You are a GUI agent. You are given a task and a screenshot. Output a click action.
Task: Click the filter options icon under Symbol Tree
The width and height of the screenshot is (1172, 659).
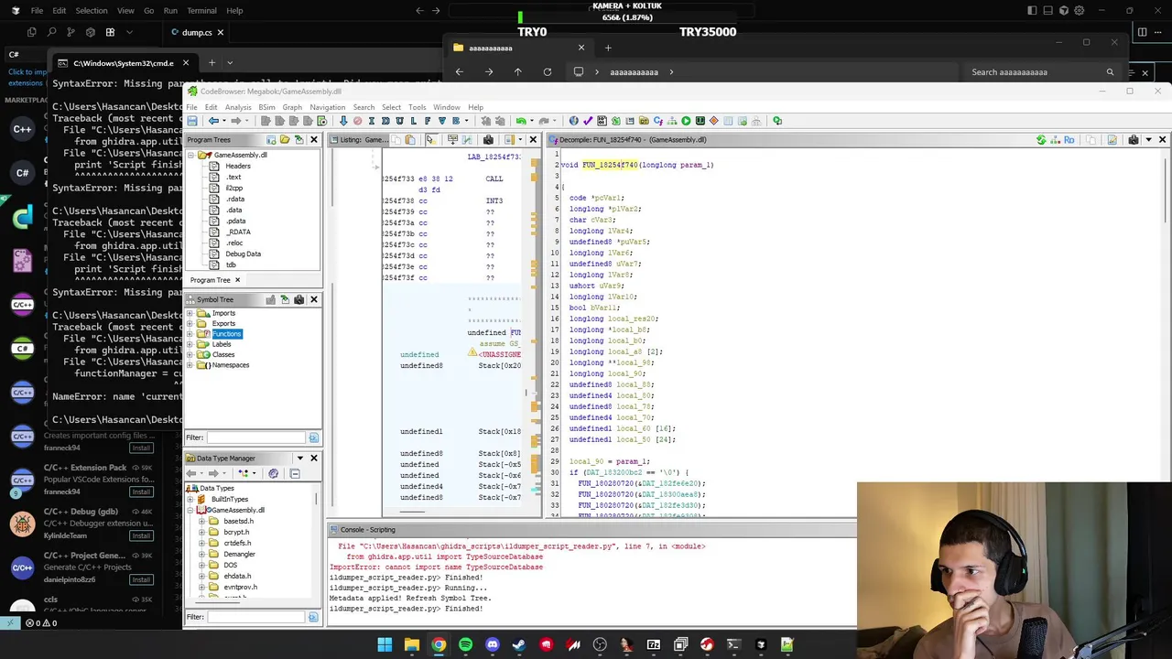coord(313,438)
